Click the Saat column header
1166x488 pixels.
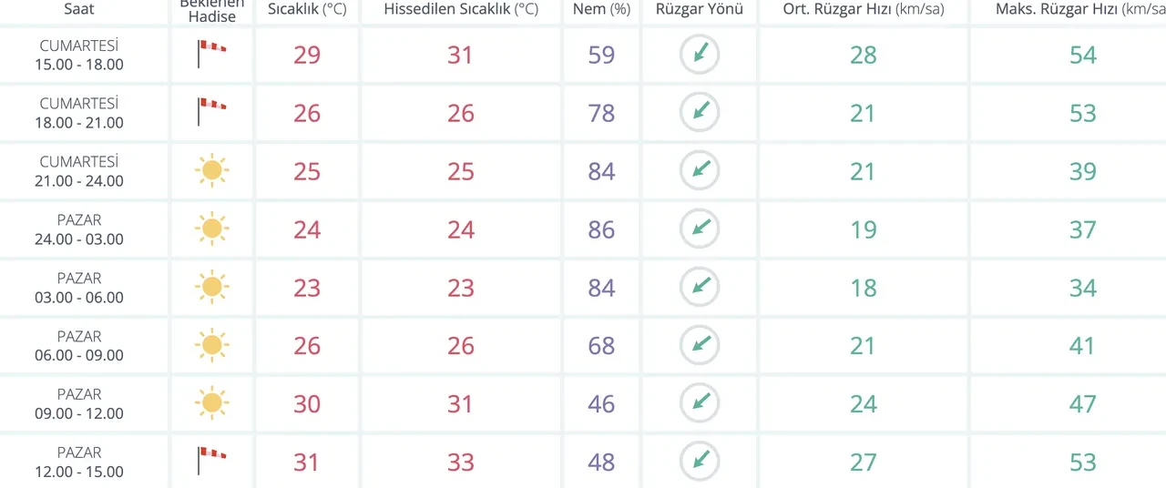(79, 9)
